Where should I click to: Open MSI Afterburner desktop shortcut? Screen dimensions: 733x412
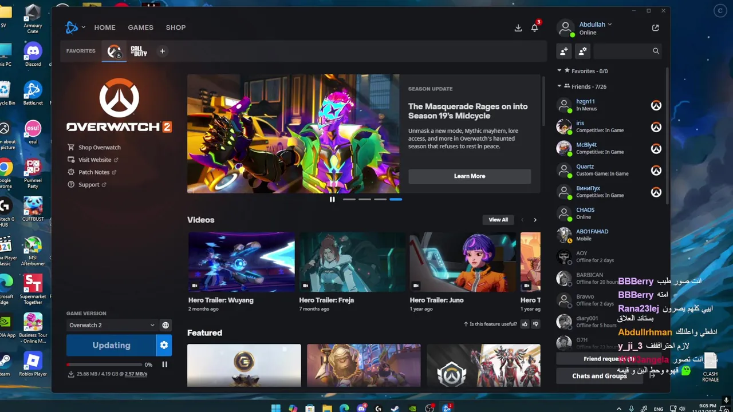point(33,252)
